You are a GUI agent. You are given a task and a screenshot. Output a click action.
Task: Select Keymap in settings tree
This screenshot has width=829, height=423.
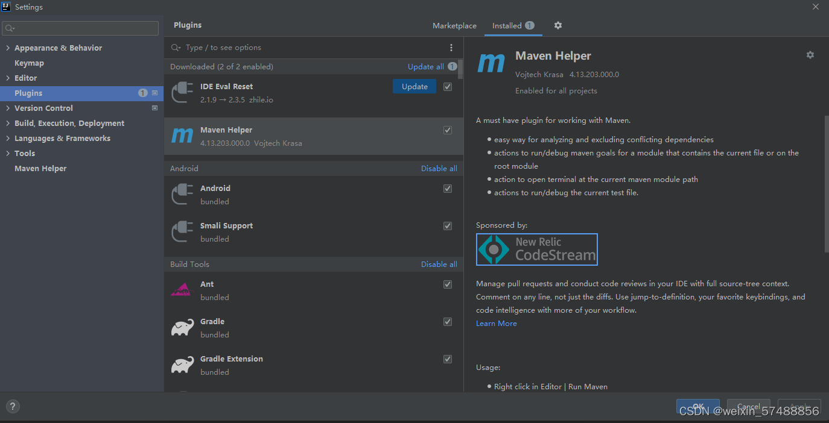tap(29, 63)
